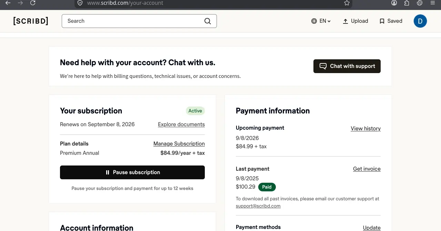The width and height of the screenshot is (441, 231).
Task: Open the EN language dropdown
Action: pyautogui.click(x=325, y=21)
